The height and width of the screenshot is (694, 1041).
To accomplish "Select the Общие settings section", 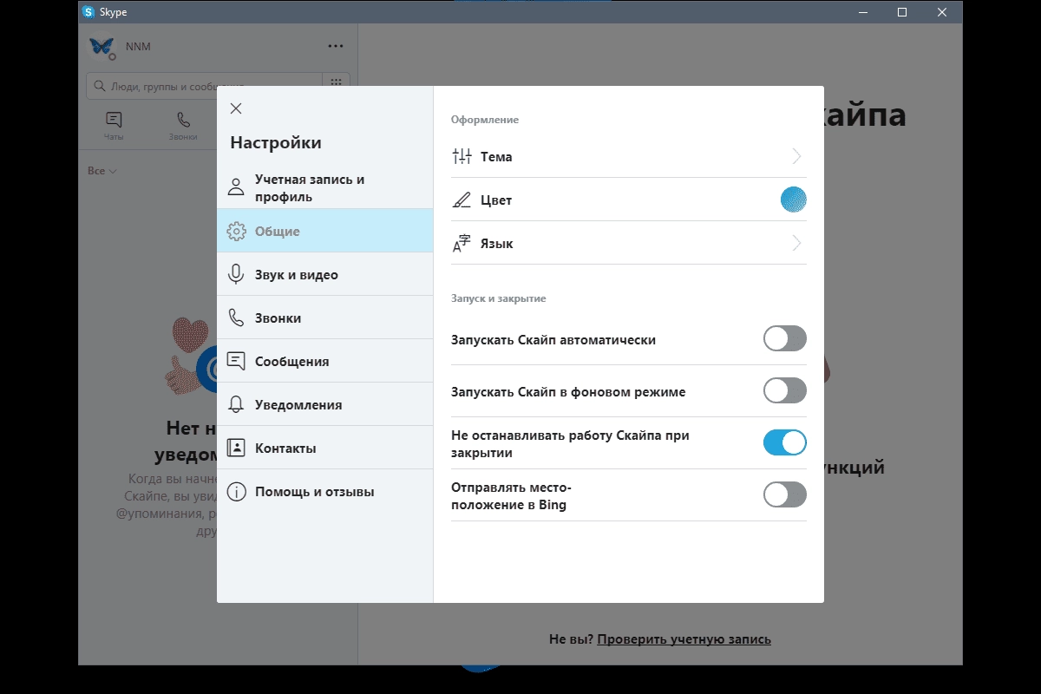I will pos(324,231).
